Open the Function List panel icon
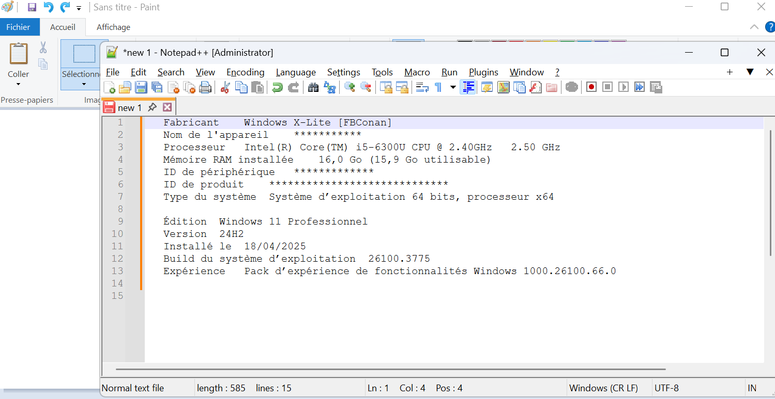The height and width of the screenshot is (399, 775). [x=535, y=87]
